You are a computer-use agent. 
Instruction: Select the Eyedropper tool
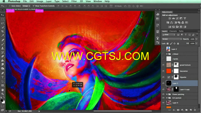(x=3, y=36)
